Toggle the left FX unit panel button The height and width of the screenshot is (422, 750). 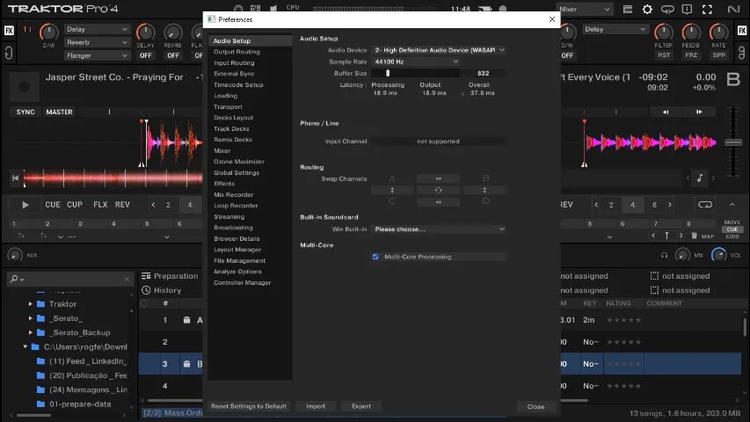(x=9, y=31)
